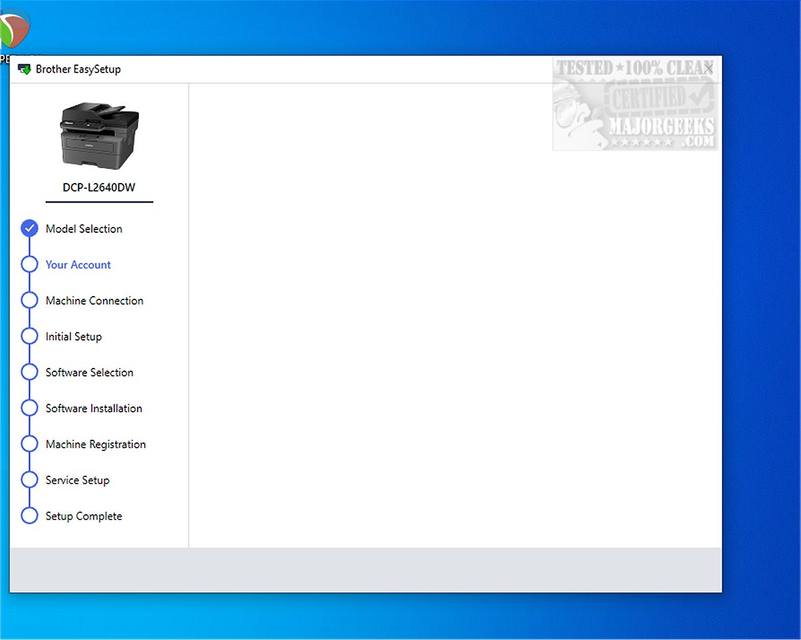This screenshot has width=801, height=640.
Task: Select the Setup Complete step label
Action: click(x=84, y=516)
